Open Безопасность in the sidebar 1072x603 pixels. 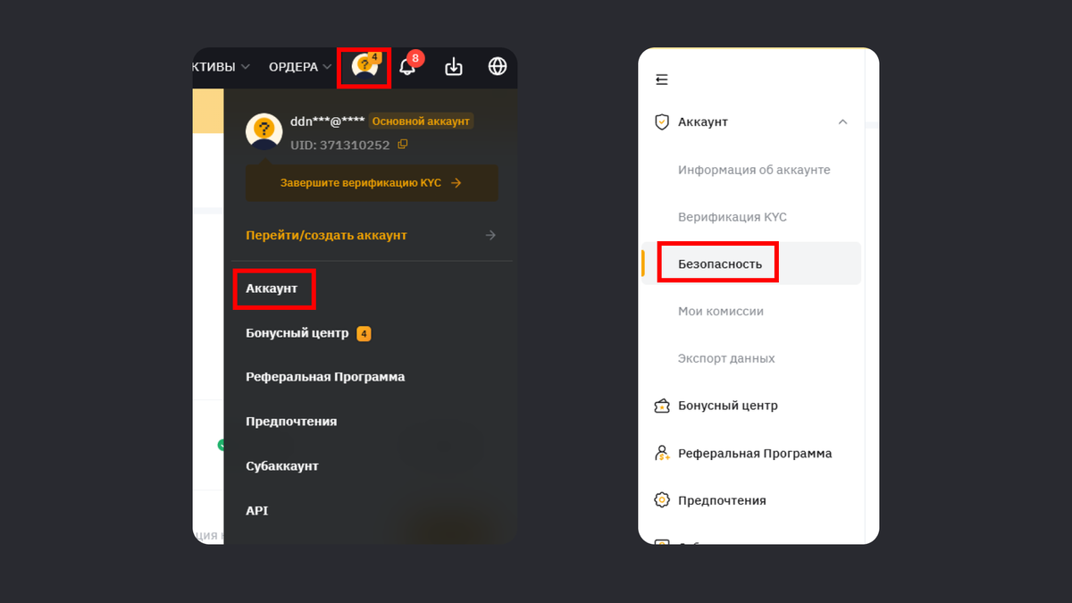pos(720,264)
